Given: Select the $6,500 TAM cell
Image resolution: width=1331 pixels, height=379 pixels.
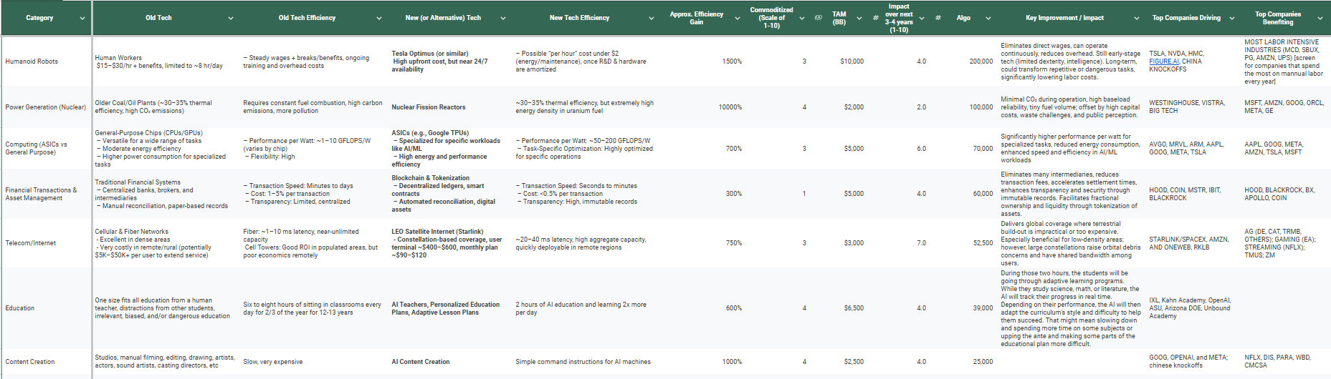Looking at the screenshot, I should pos(839,308).
